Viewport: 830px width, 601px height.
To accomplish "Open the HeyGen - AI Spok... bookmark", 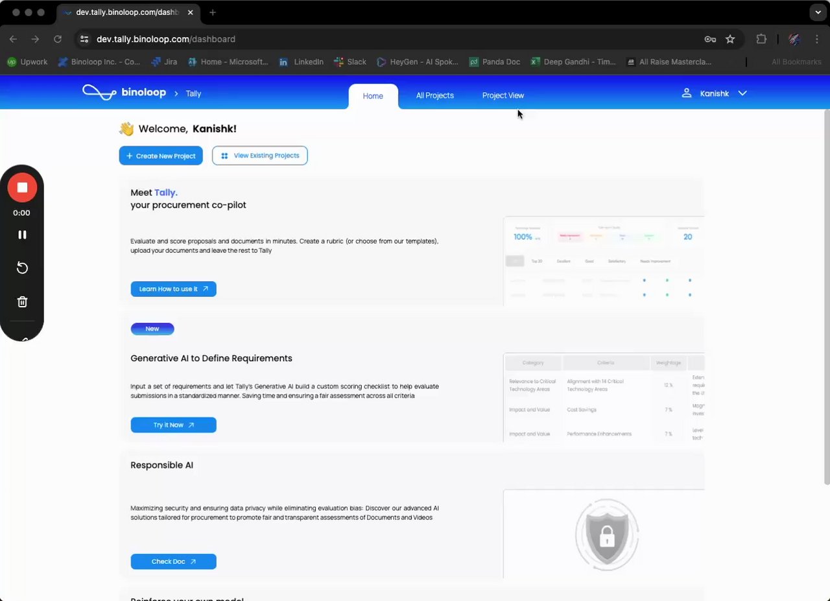I will click(x=418, y=62).
